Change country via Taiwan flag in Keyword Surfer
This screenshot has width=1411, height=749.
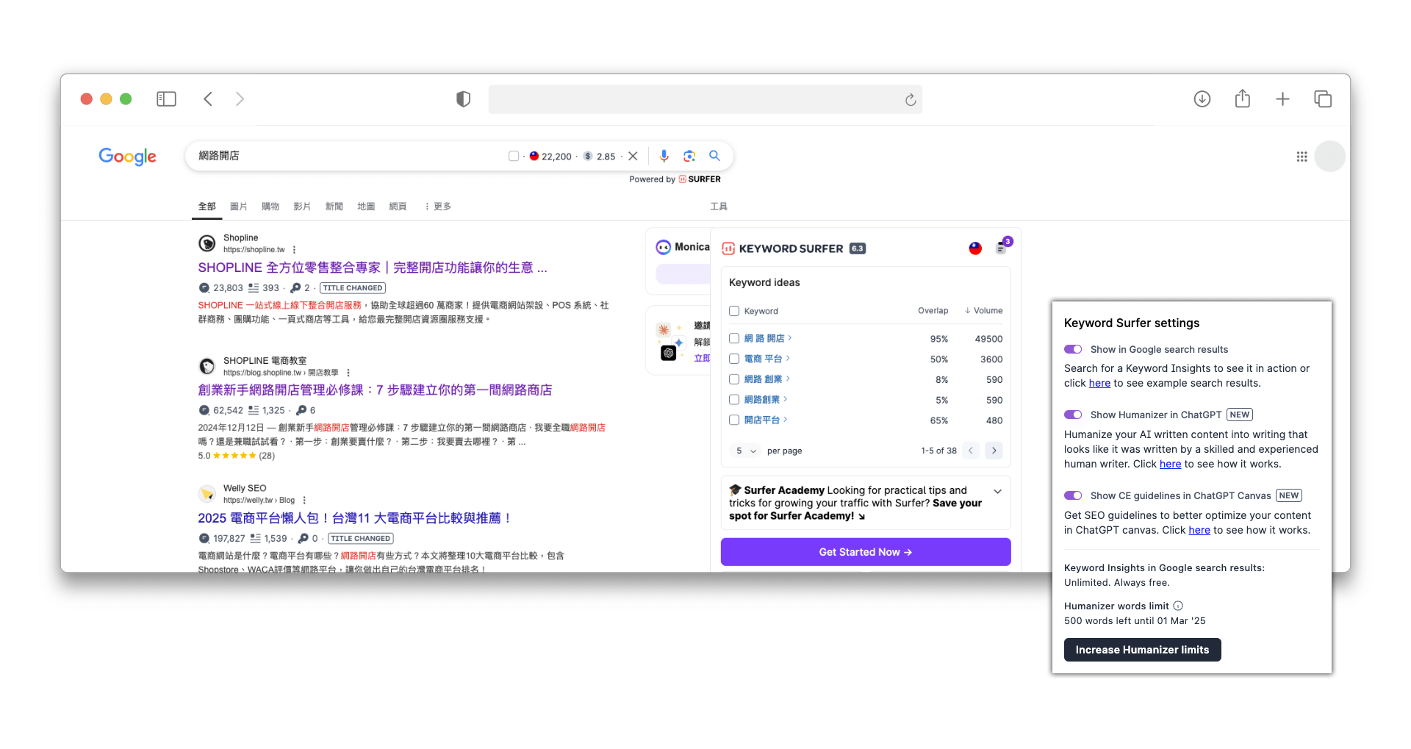975,248
